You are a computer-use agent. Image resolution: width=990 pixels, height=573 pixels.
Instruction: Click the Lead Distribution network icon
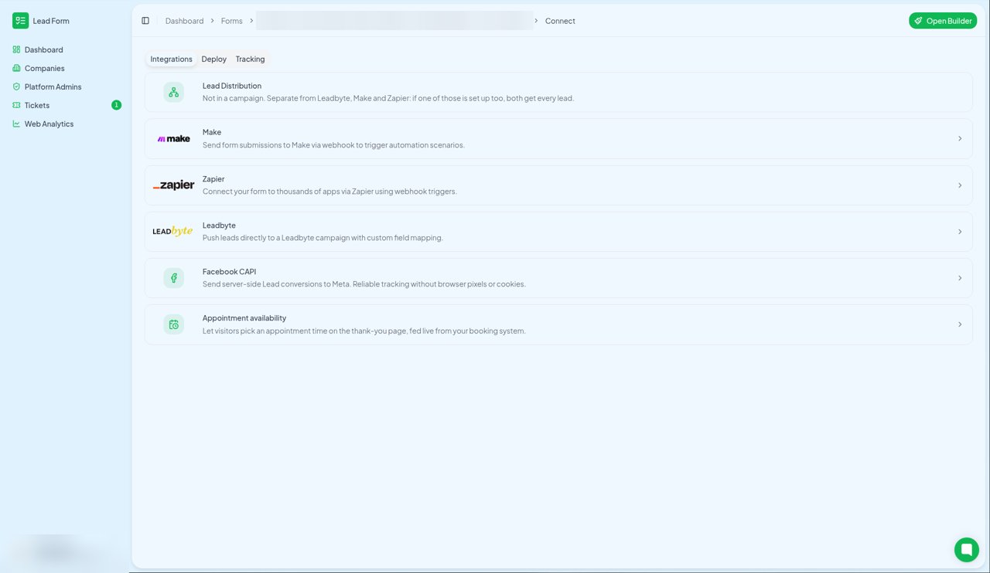(173, 92)
